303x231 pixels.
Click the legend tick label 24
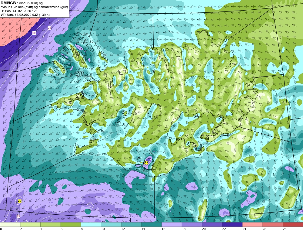(x=244, y=229)
